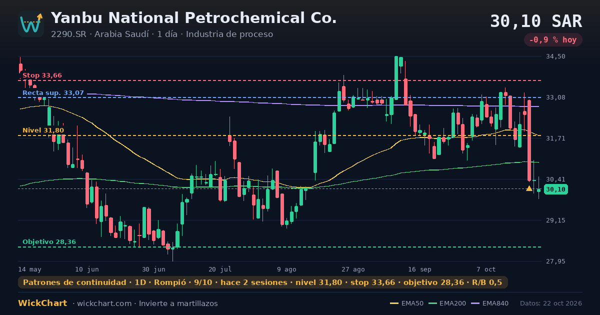Click the EMA50 legend entry
Screen dimensions: 600x315
[x=406, y=303]
